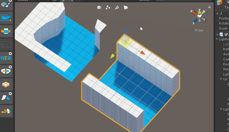
Task: Click the blue Z axis cone on the orientation gizmo
Action: click(196, 21)
